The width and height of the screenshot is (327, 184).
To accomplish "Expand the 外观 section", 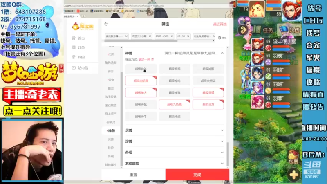I will pos(175,153).
